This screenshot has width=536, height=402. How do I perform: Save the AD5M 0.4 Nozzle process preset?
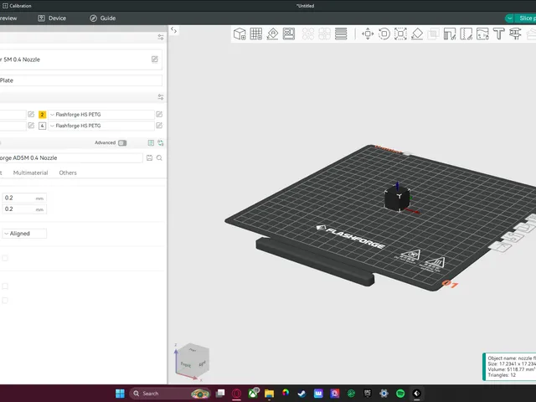click(x=149, y=158)
